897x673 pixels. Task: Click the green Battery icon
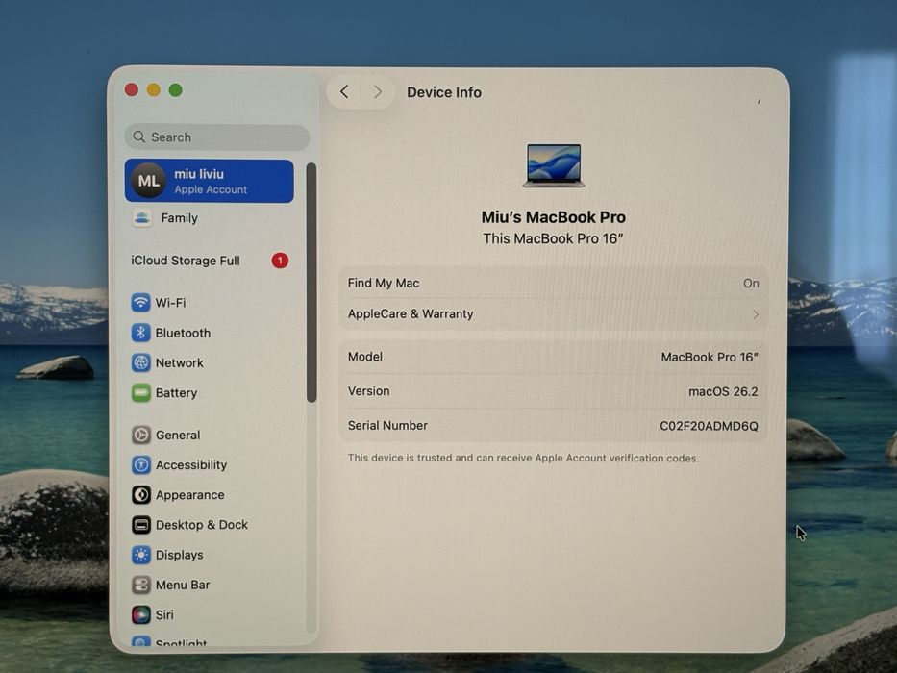(140, 392)
